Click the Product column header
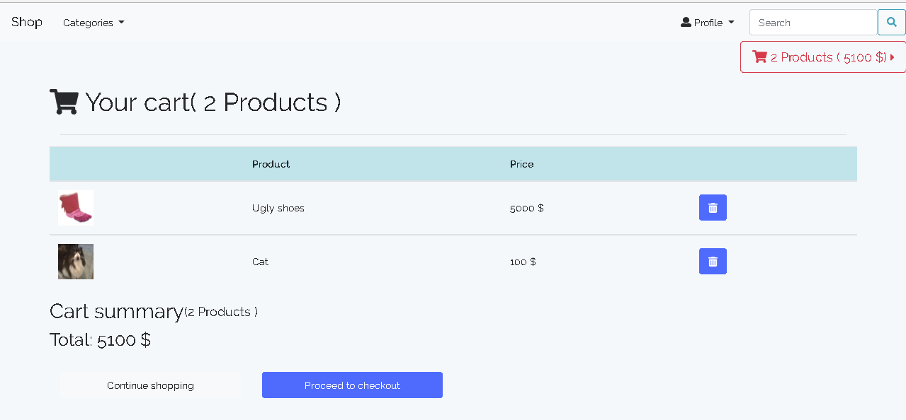Viewport: 906px width, 420px height. [x=271, y=164]
